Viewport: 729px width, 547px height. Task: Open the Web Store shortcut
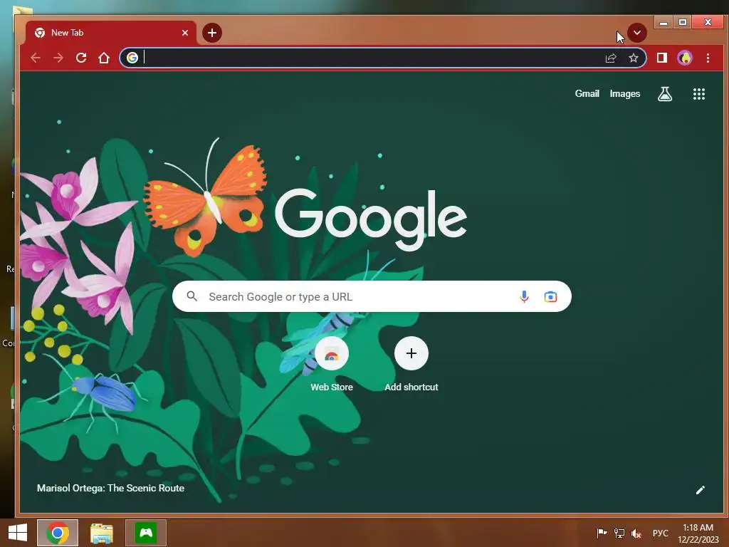[x=332, y=364]
